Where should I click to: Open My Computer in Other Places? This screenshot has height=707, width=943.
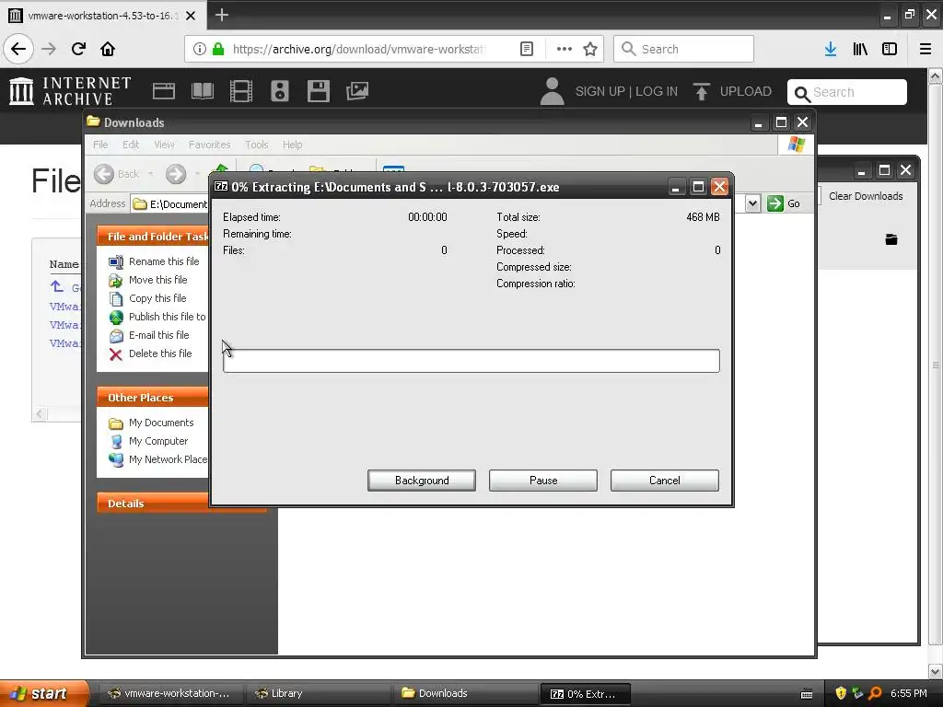point(158,441)
